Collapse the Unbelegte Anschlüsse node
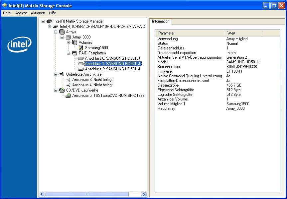Viewport: 287px width, 199px height. coord(56,74)
